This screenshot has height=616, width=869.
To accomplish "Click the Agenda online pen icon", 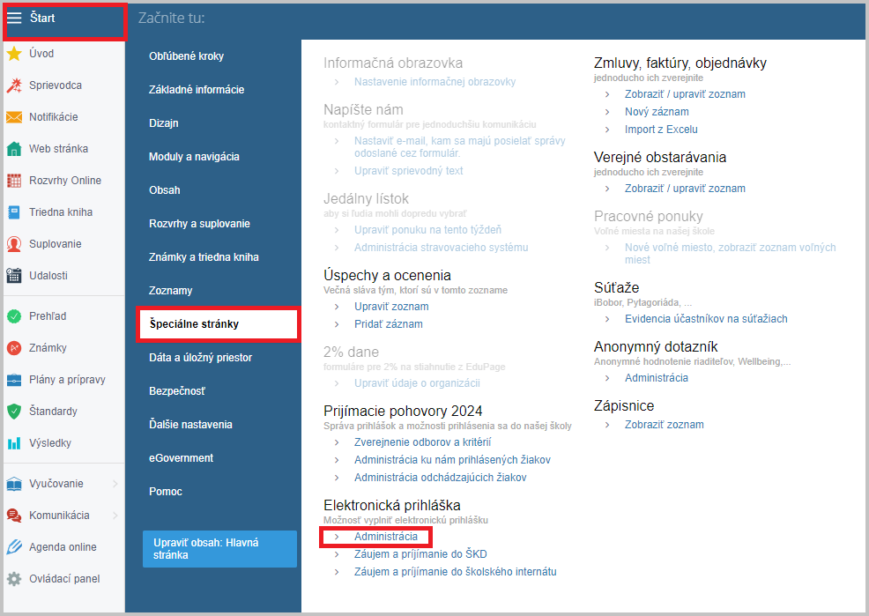I will tap(14, 547).
